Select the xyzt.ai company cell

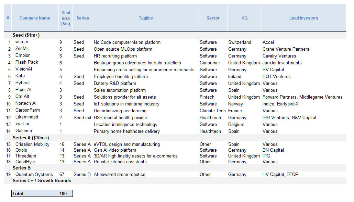pos(22,124)
